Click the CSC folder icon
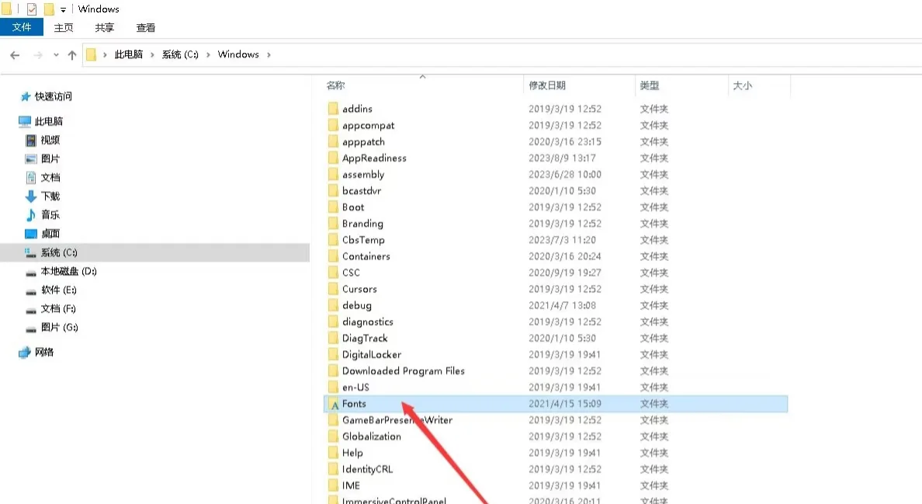Screen dimensions: 922x504 coord(333,273)
